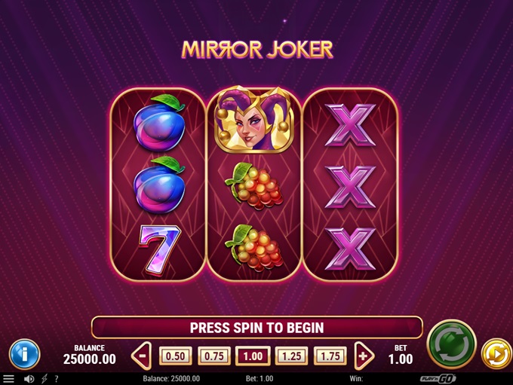Click the purple seven symbol
Viewport: 513px width, 385px height.
click(x=159, y=249)
